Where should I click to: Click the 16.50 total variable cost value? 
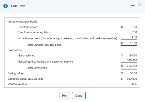(x=134, y=43)
